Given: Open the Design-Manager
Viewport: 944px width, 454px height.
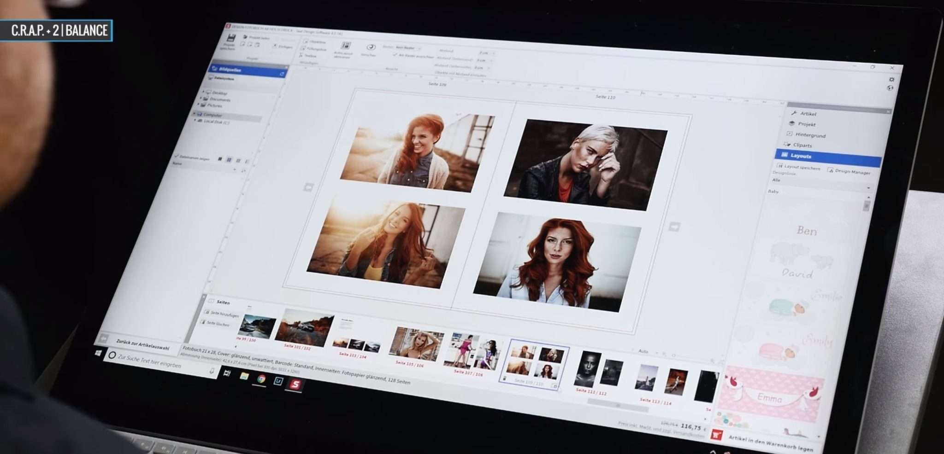Looking at the screenshot, I should pos(850,171).
